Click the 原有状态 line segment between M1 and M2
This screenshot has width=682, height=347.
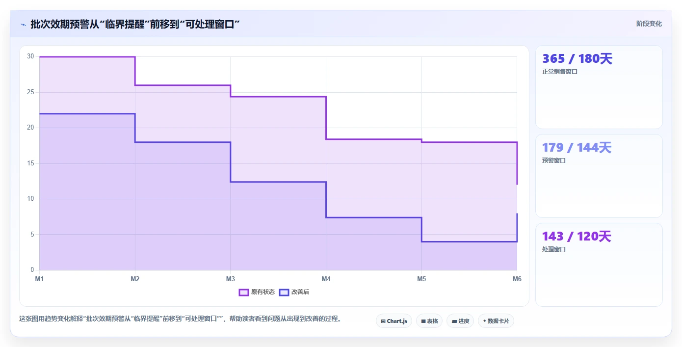click(x=87, y=57)
